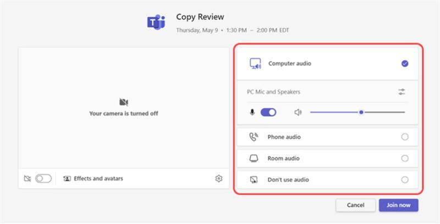Click the Phone audio handset icon
The height and width of the screenshot is (224, 440).
(x=254, y=137)
